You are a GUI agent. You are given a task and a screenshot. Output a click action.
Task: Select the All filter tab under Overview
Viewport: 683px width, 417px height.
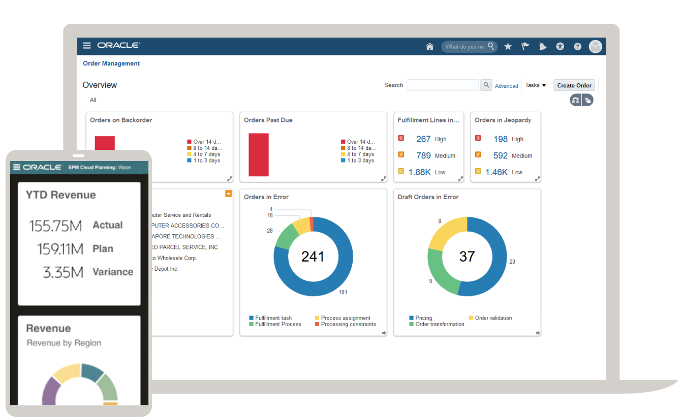(93, 100)
